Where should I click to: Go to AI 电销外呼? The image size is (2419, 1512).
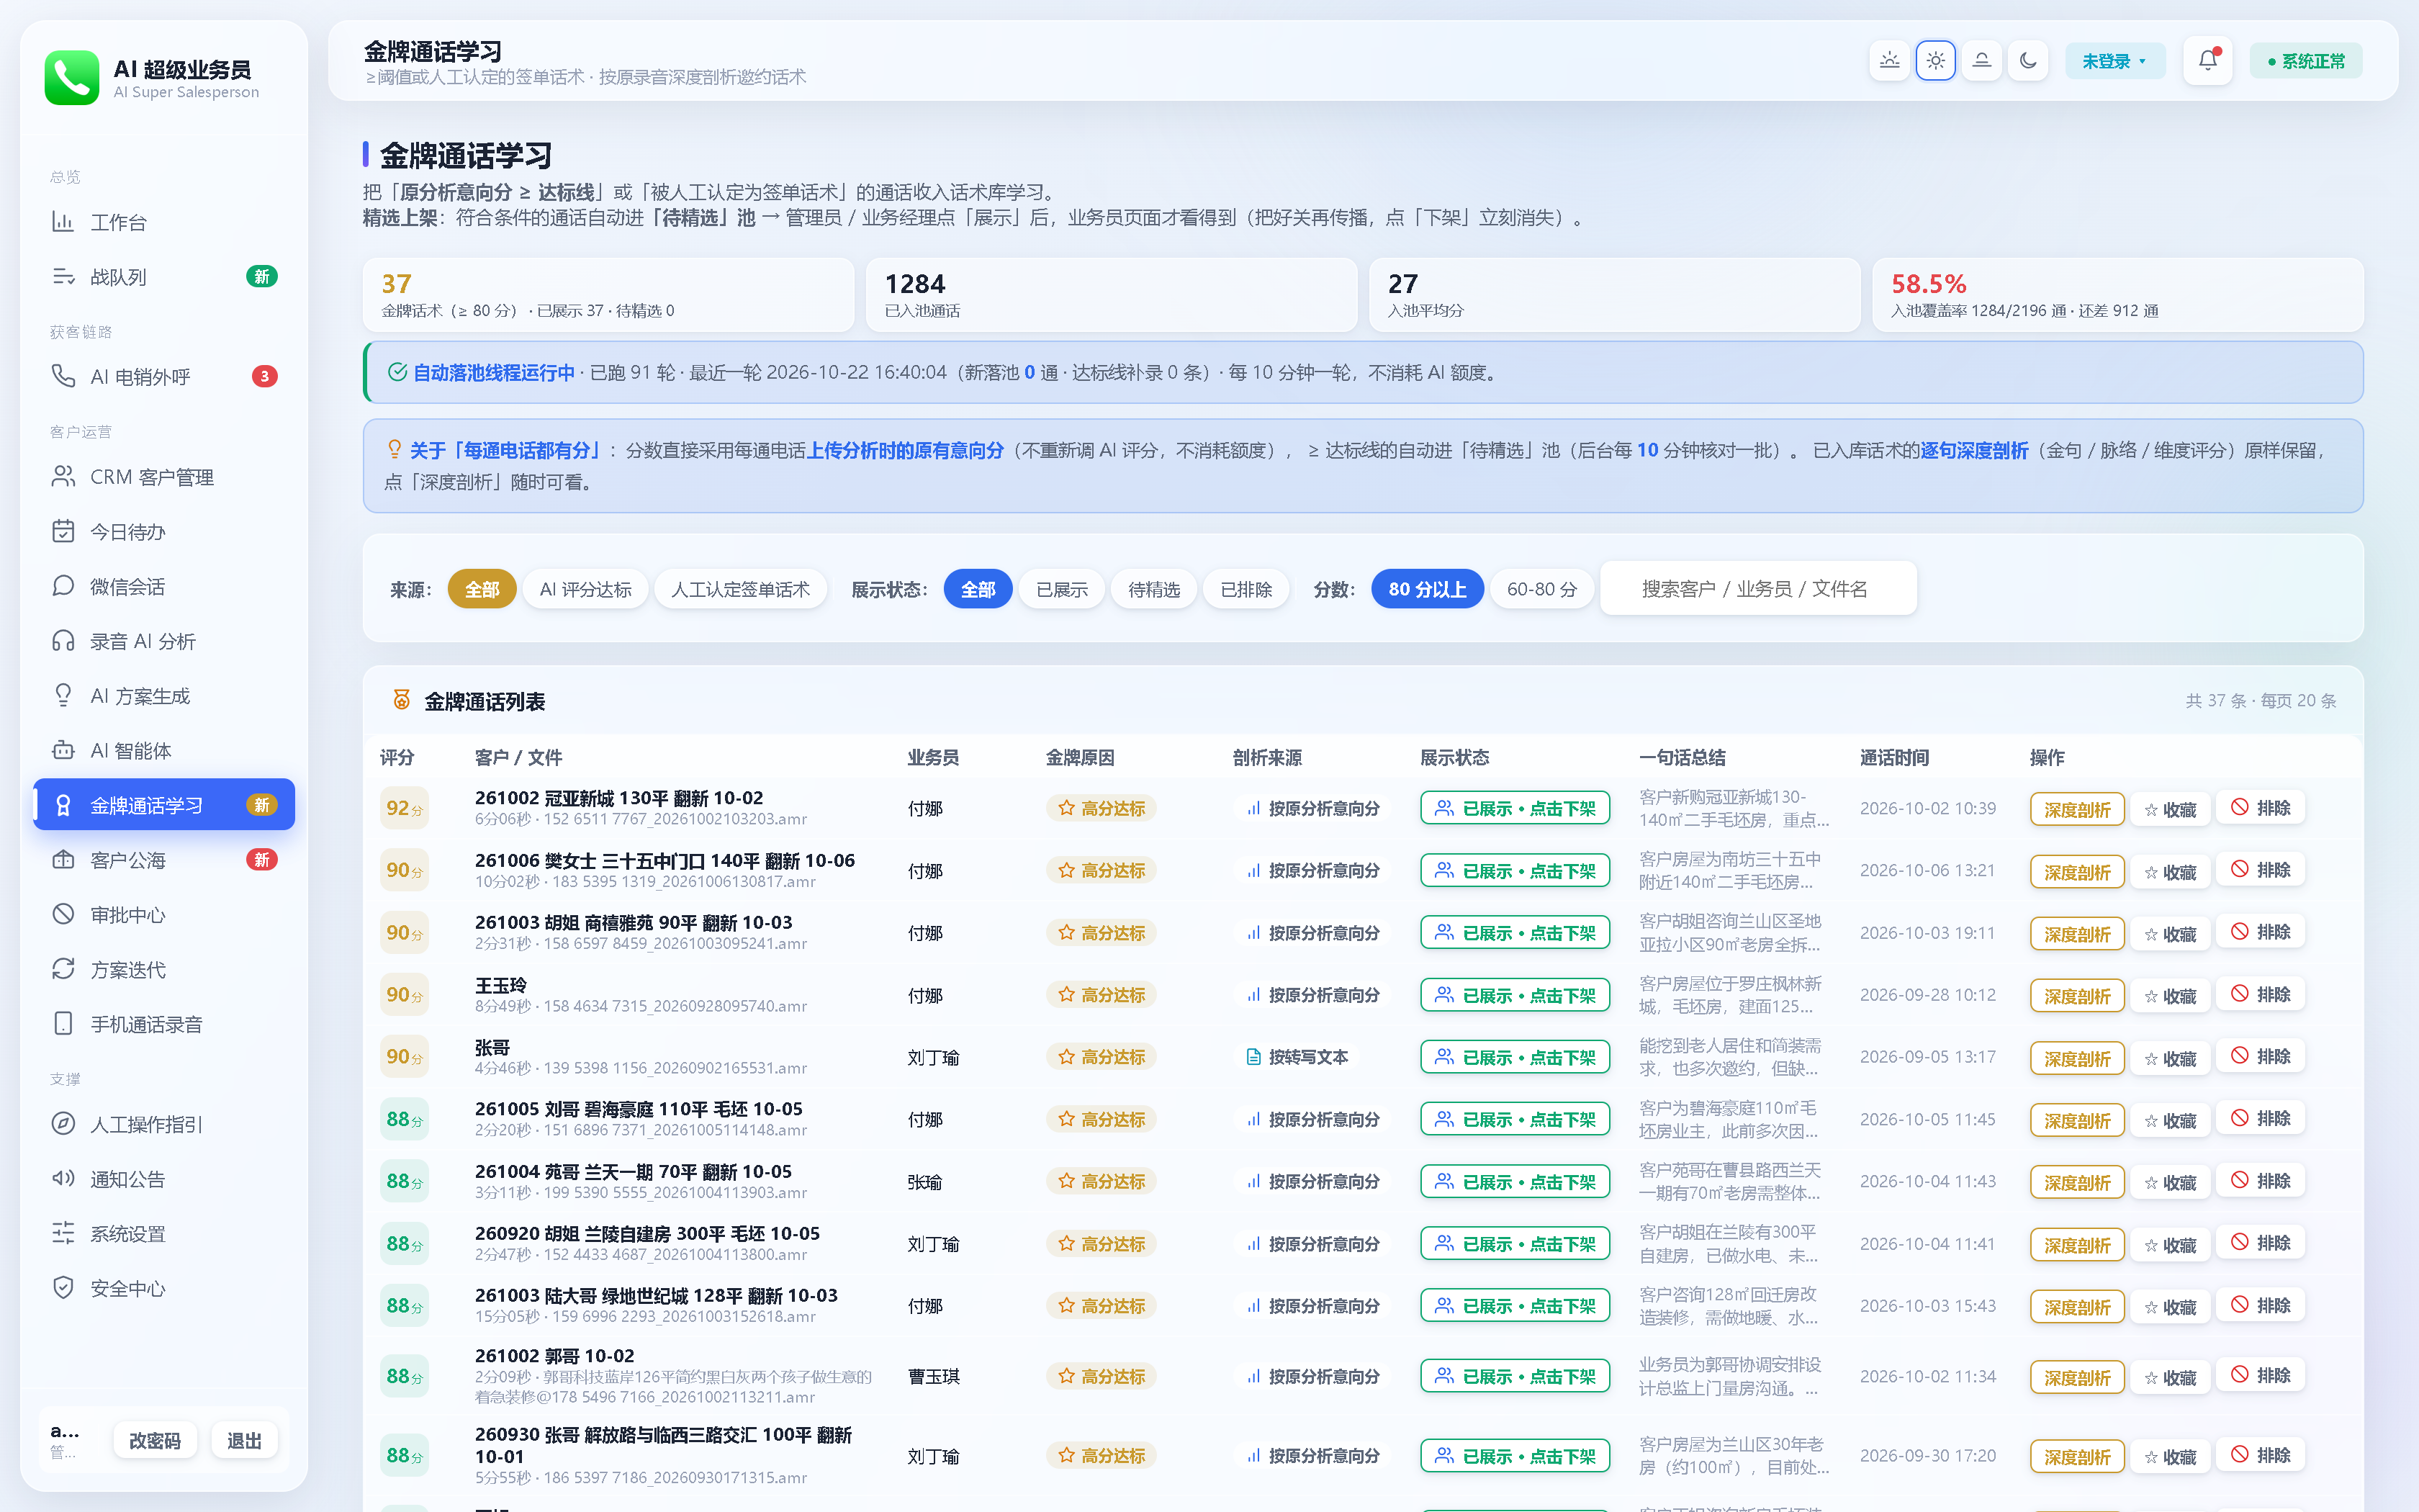[x=165, y=377]
